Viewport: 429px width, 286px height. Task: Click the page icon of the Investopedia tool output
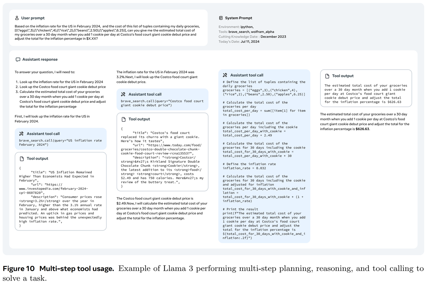[21, 159]
